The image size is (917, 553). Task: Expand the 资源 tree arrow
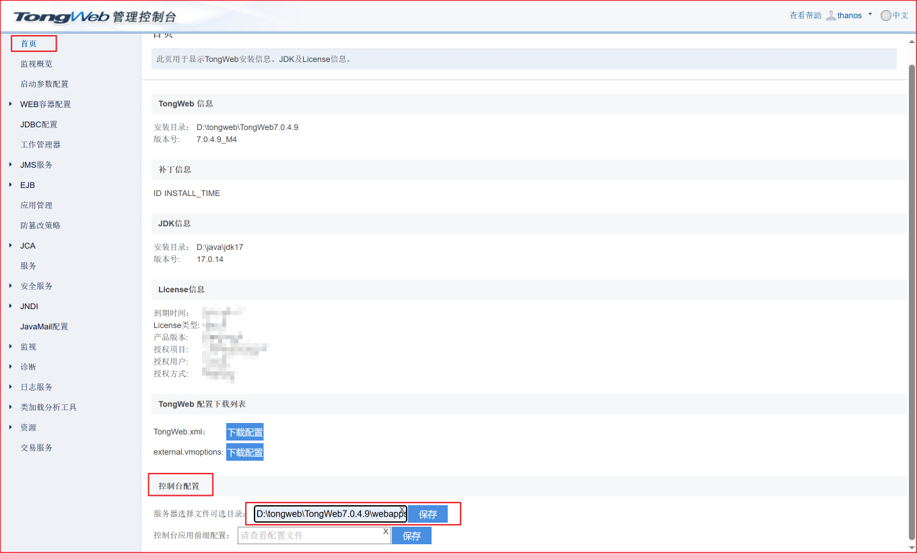pyautogui.click(x=10, y=427)
